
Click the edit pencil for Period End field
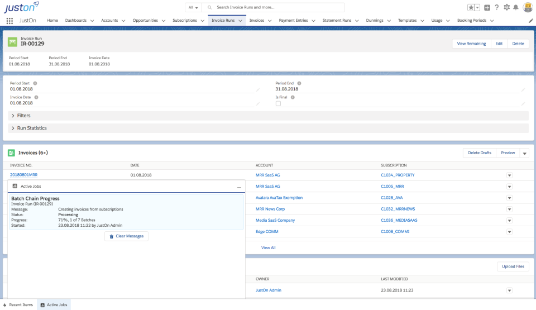coord(523,89)
